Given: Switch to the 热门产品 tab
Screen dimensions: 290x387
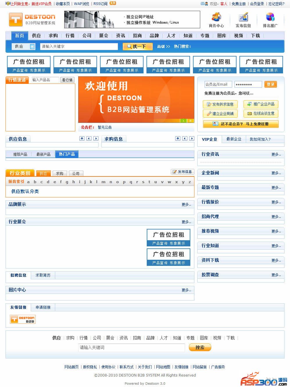Looking at the screenshot, I should pos(67,154).
